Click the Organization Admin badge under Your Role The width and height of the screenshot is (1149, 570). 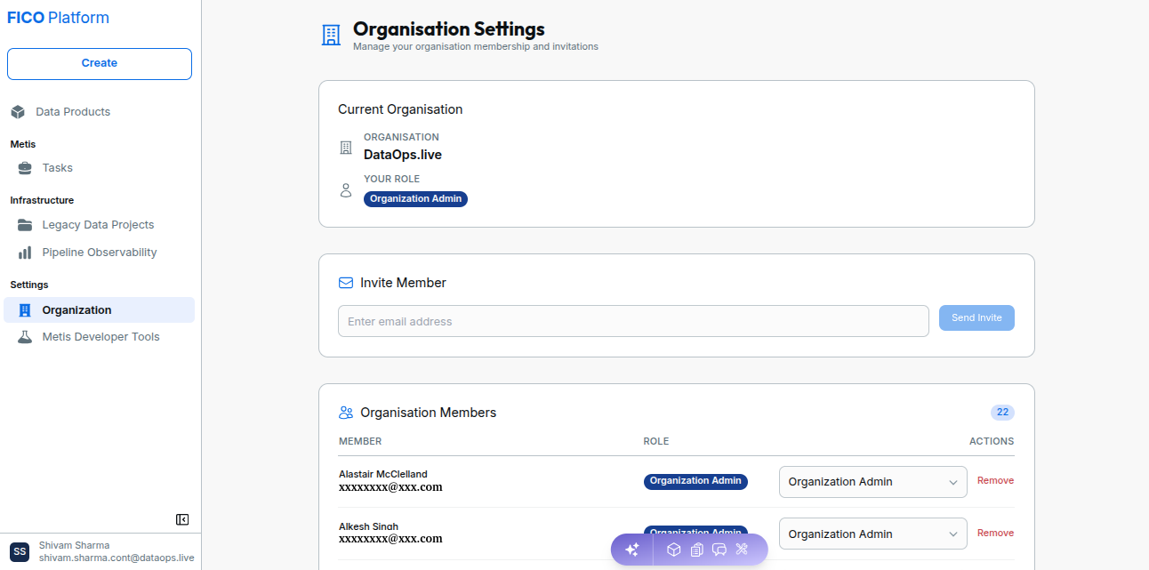pos(415,199)
